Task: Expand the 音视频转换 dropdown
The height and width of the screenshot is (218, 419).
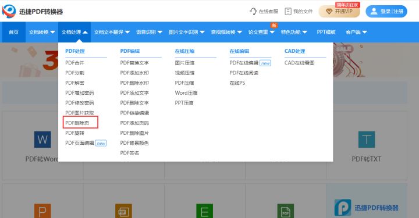Action: click(x=239, y=32)
